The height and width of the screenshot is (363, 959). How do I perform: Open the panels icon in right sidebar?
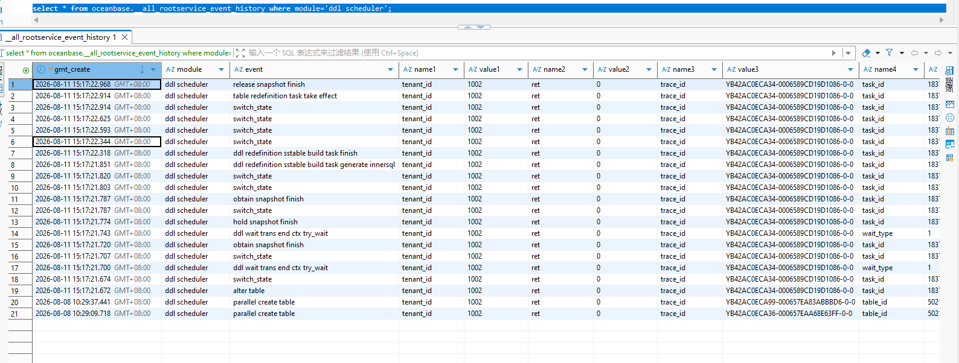point(949,71)
